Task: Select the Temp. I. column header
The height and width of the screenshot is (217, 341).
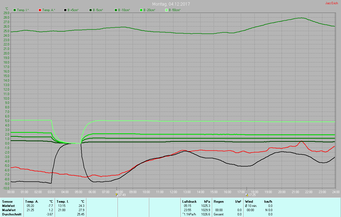Action: pos(63,202)
